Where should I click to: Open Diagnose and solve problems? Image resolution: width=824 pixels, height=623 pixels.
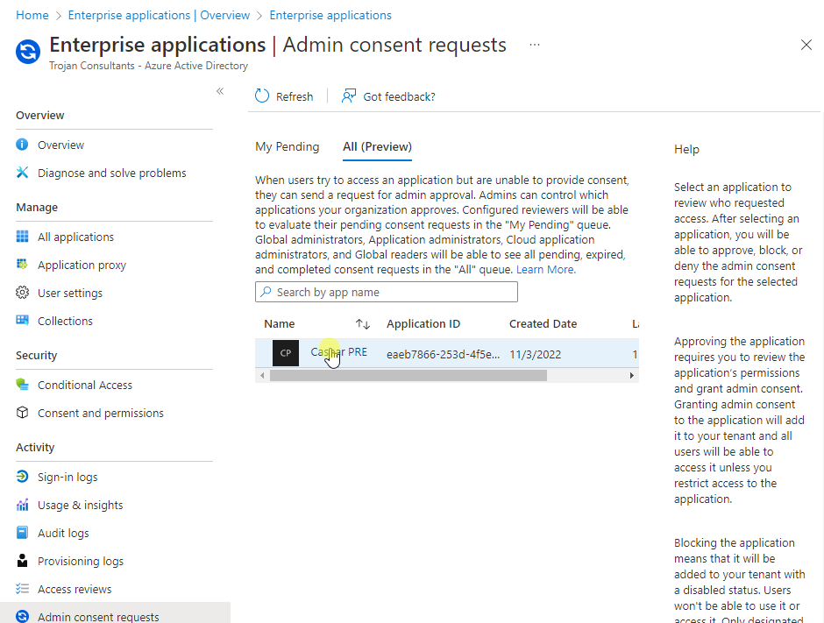click(x=114, y=173)
